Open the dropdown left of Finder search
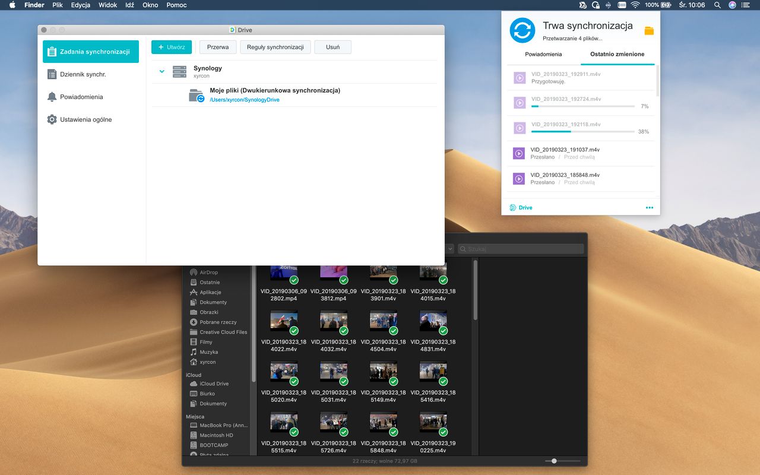This screenshot has width=760, height=475. [449, 249]
